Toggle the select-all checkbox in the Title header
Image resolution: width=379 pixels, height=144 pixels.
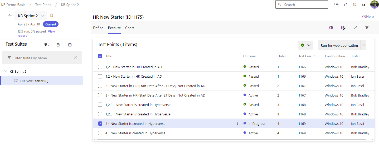tap(100, 56)
